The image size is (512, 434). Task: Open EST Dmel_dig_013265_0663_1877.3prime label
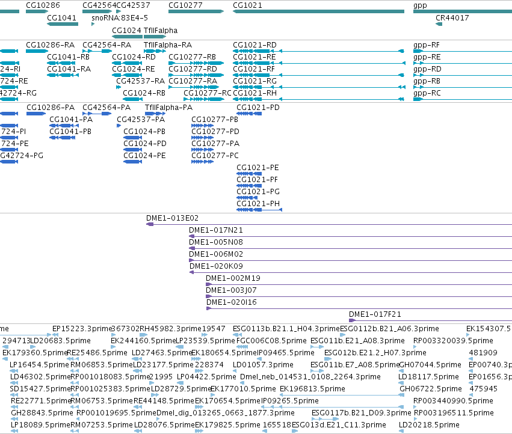coord(226,413)
